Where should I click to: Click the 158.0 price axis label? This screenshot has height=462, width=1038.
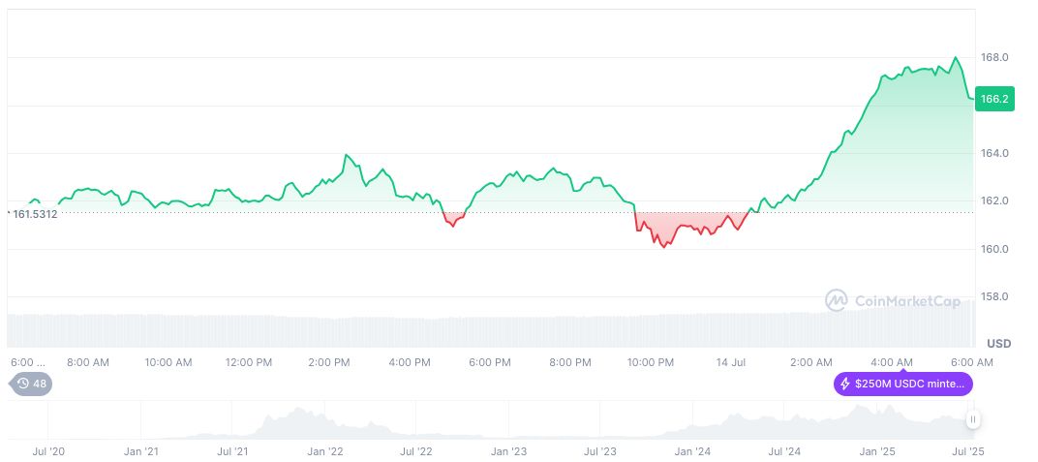[994, 296]
